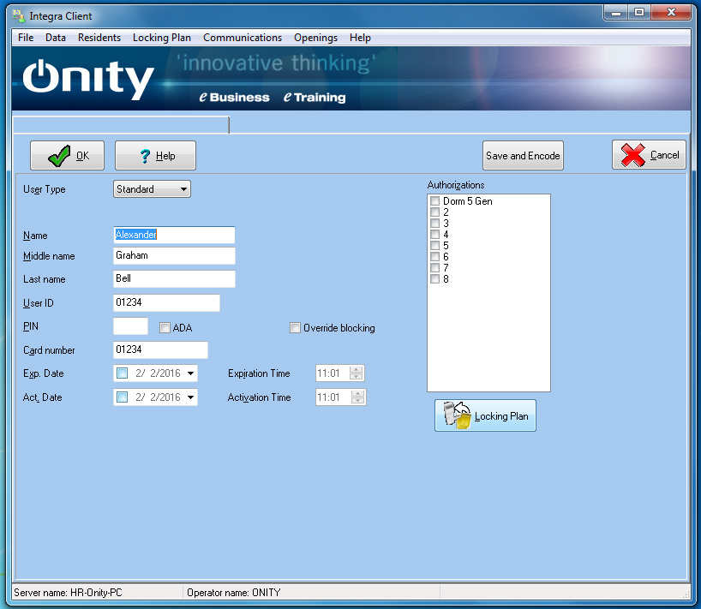
Task: Click the Save and Encode button
Action: pyautogui.click(x=523, y=156)
